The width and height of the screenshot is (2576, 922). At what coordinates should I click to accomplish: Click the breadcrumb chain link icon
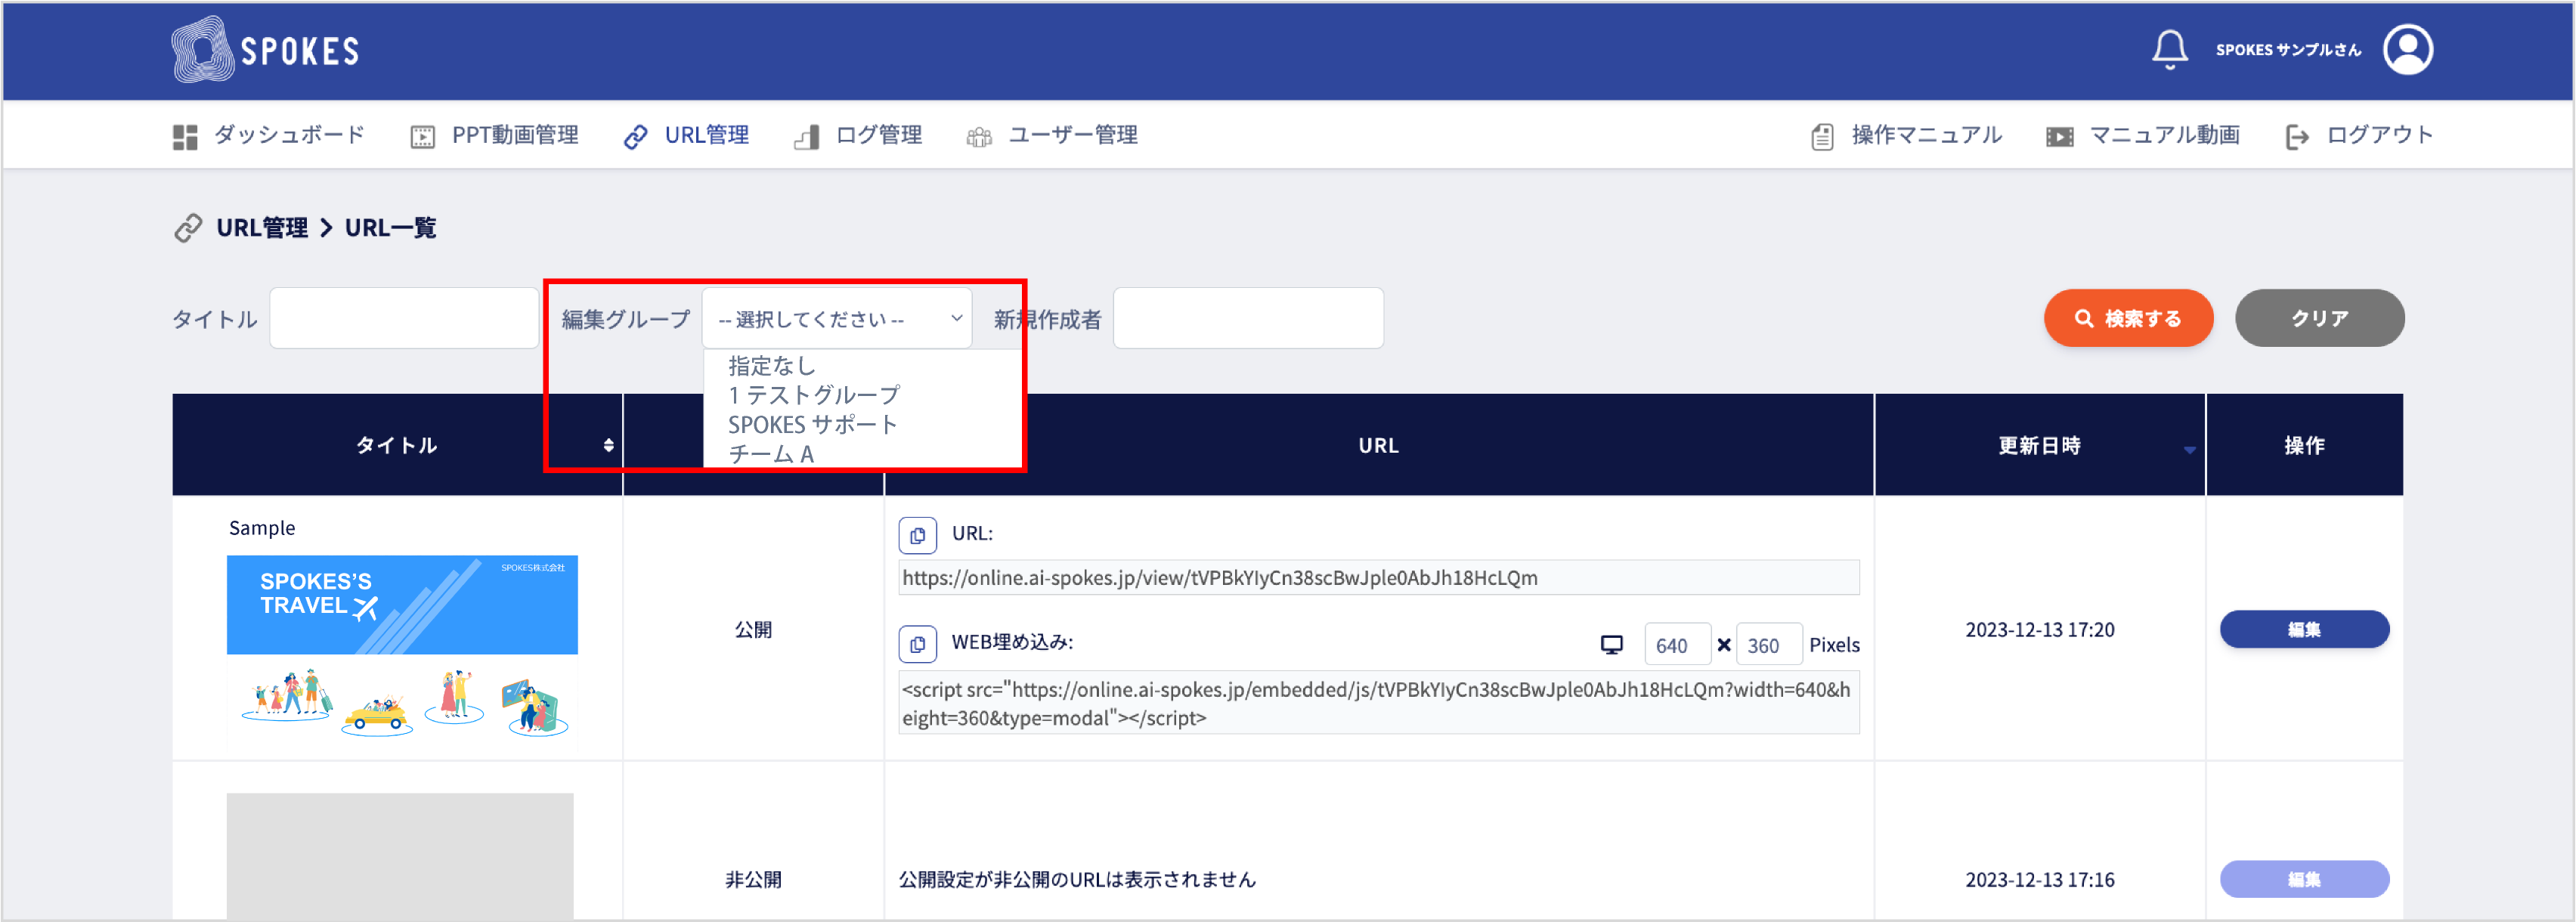(x=188, y=228)
